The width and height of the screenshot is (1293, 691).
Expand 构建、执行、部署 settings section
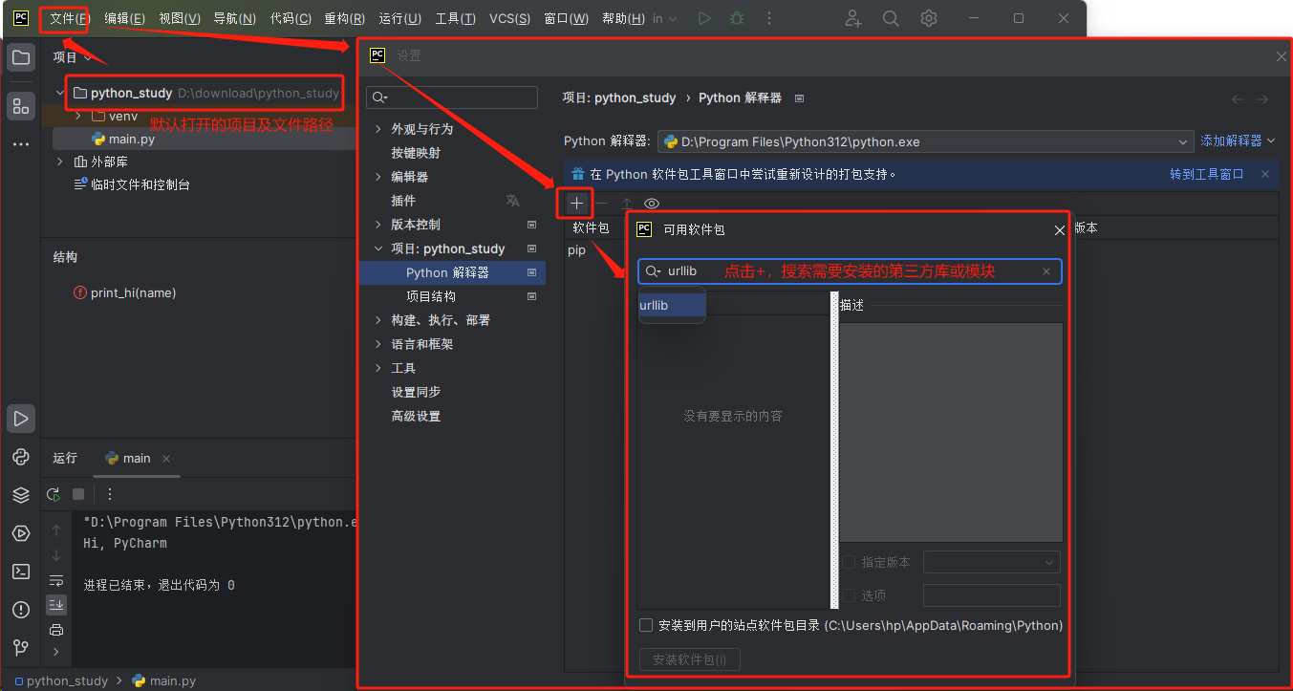tap(378, 320)
